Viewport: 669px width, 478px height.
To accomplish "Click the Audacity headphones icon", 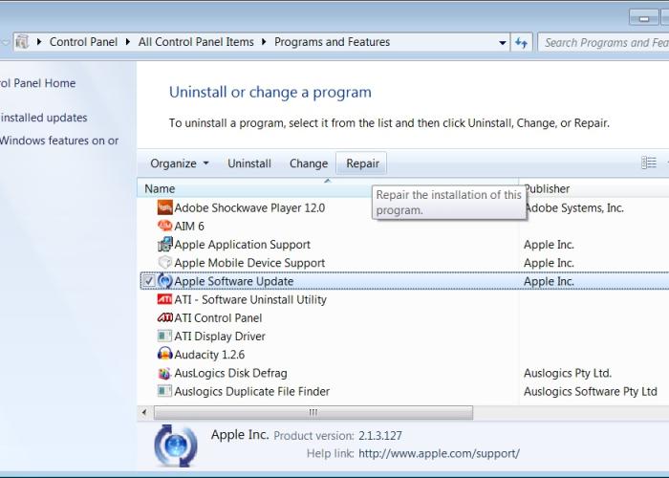I will click(x=164, y=354).
